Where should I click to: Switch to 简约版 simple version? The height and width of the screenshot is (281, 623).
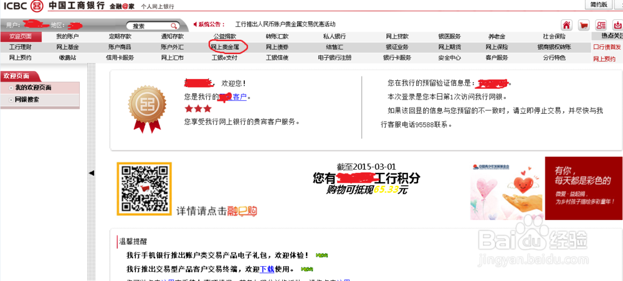click(599, 4)
